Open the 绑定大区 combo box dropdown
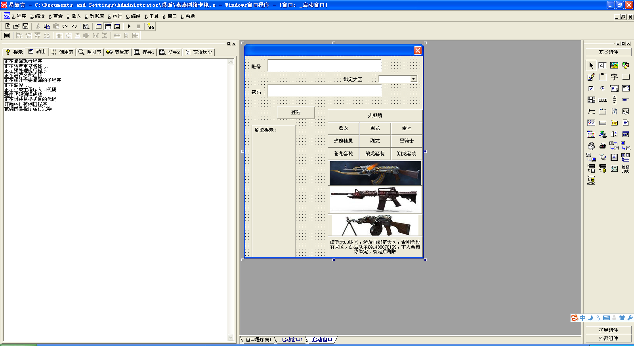 coord(413,79)
